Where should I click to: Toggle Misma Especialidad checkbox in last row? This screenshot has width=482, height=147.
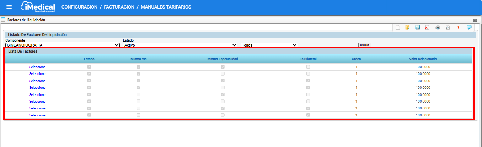[x=223, y=115]
